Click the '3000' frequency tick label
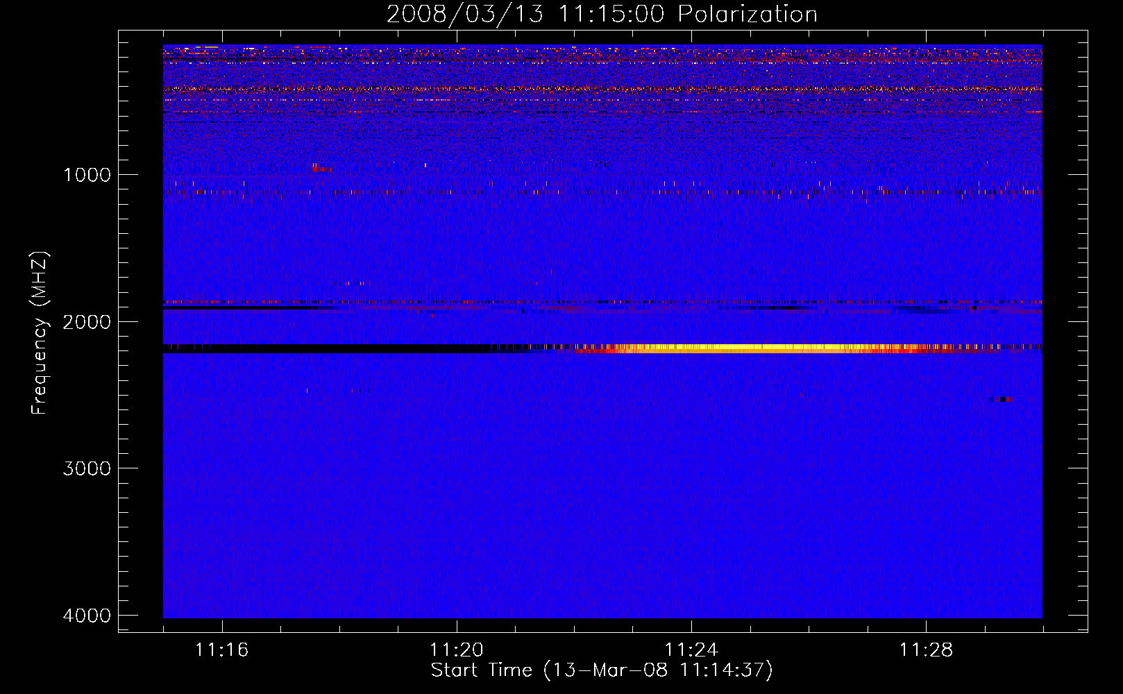Viewport: 1123px width, 694px height. click(87, 468)
